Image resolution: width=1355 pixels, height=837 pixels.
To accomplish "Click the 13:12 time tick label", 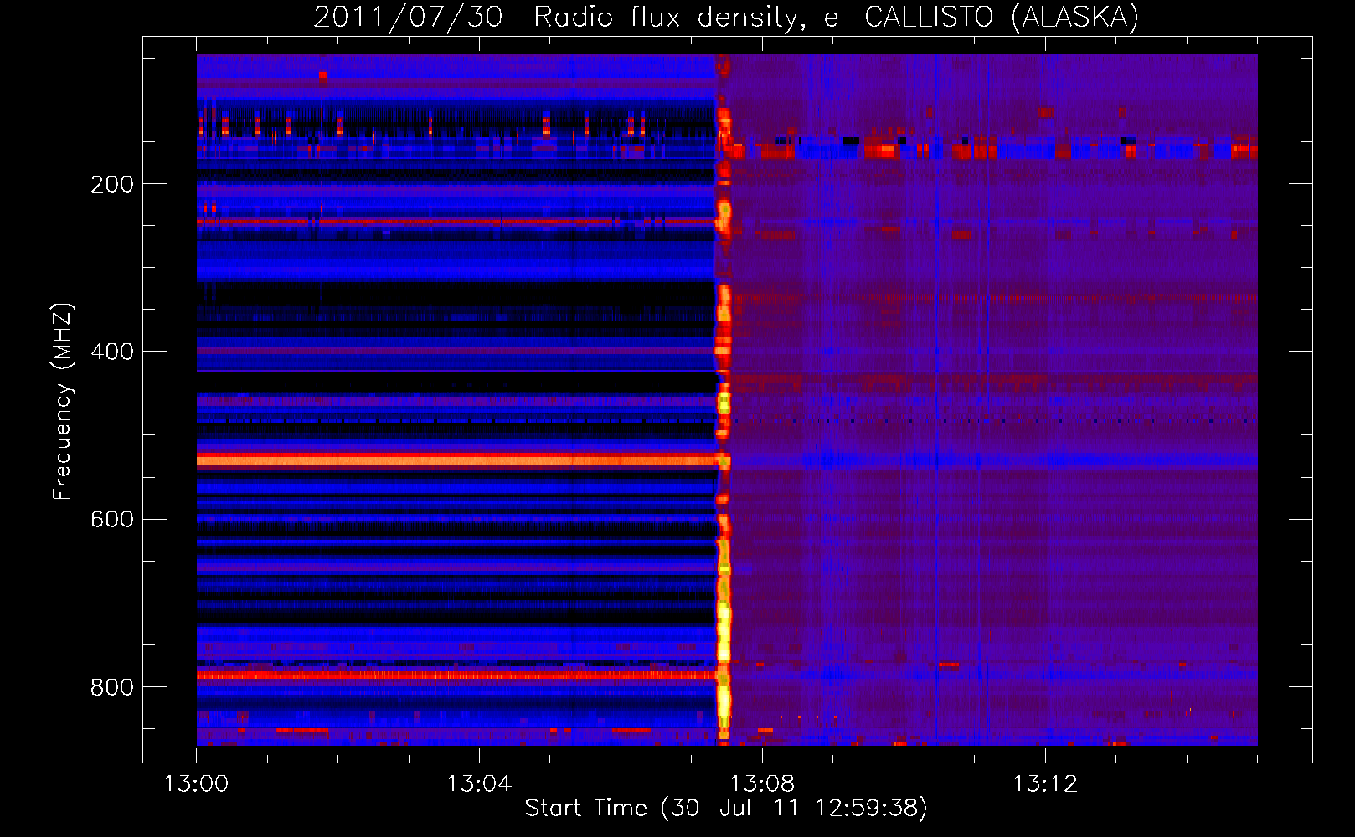I will 1045,783.
